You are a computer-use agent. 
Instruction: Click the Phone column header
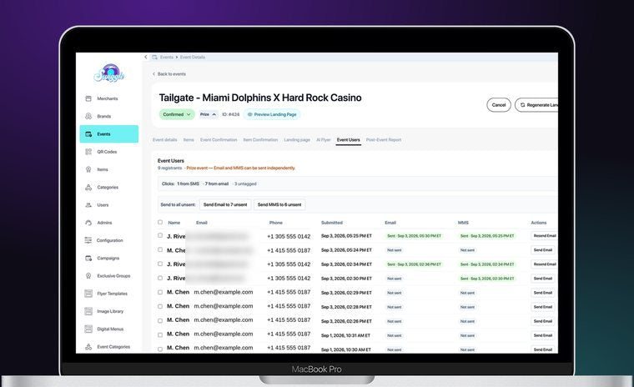click(276, 223)
